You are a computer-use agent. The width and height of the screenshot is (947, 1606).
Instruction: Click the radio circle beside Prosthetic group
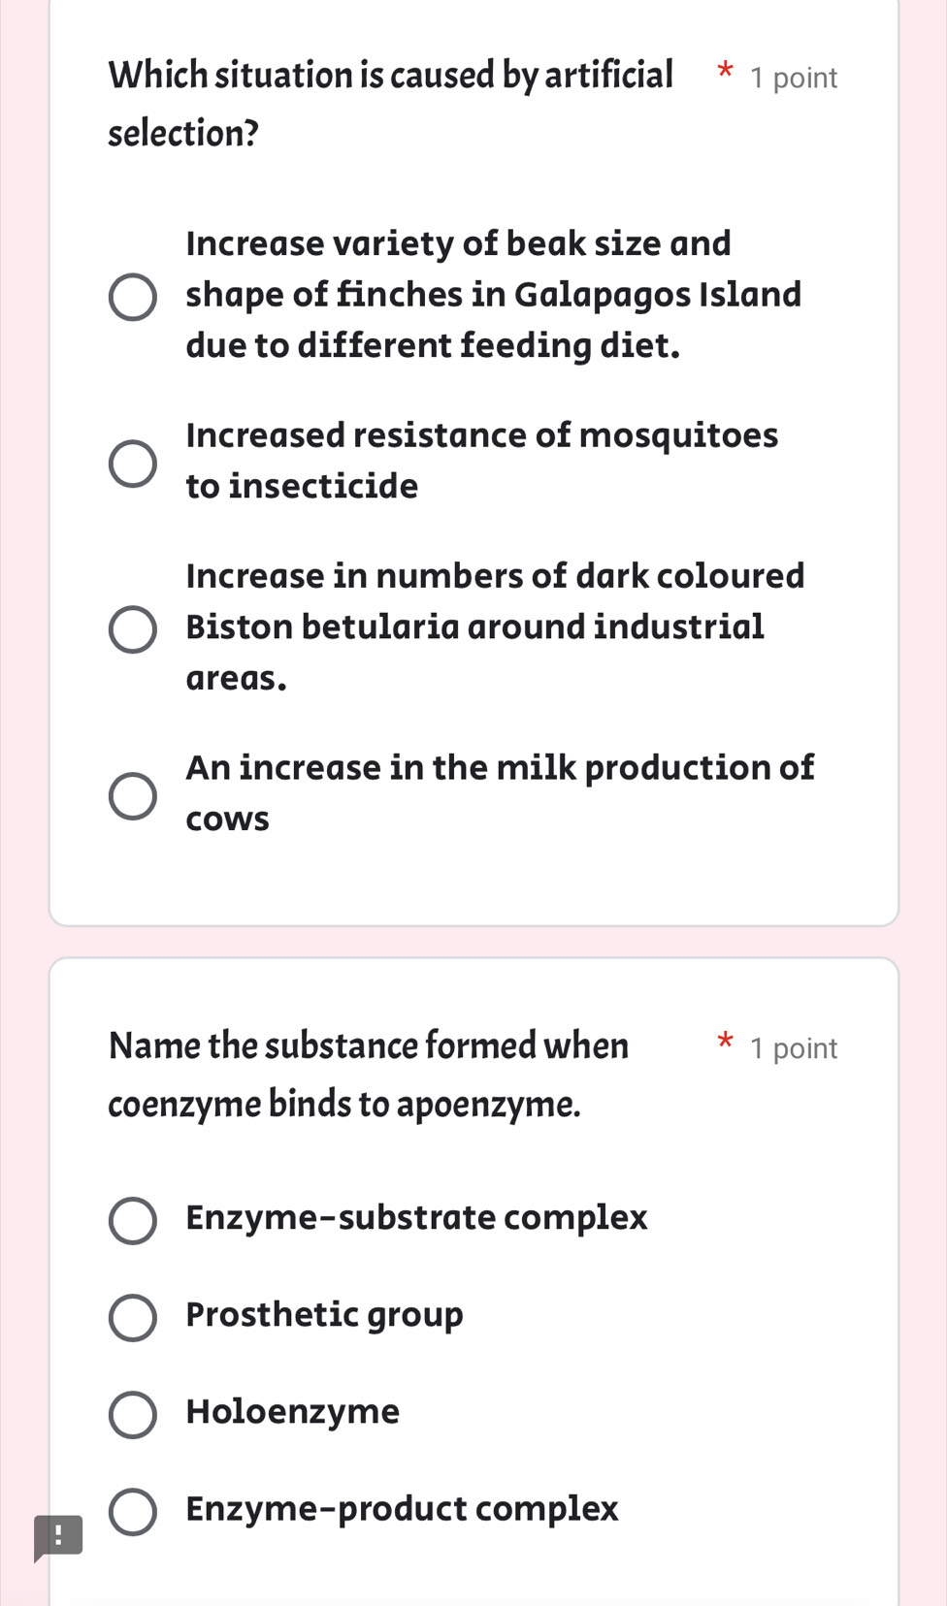133,1318
